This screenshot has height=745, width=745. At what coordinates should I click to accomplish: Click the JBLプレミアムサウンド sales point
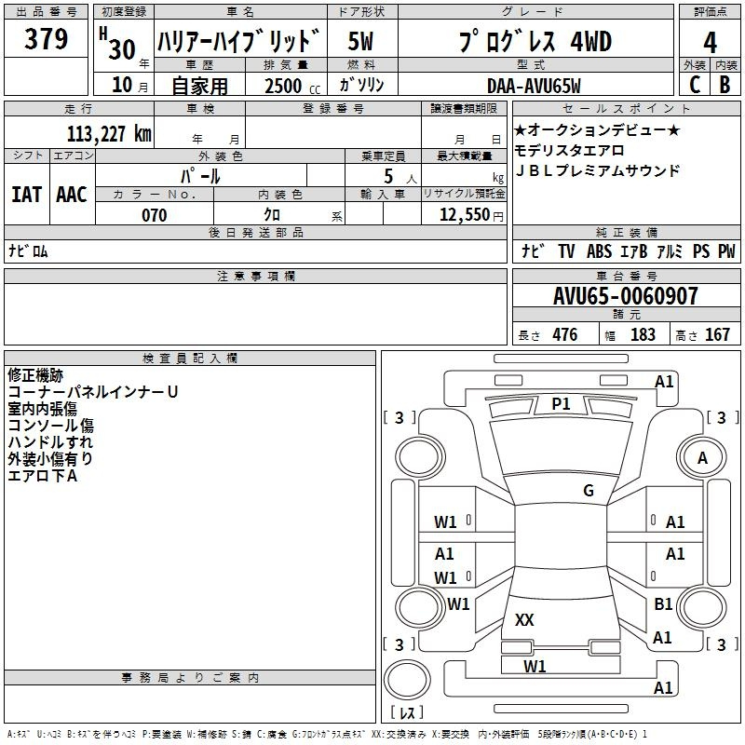(x=597, y=170)
